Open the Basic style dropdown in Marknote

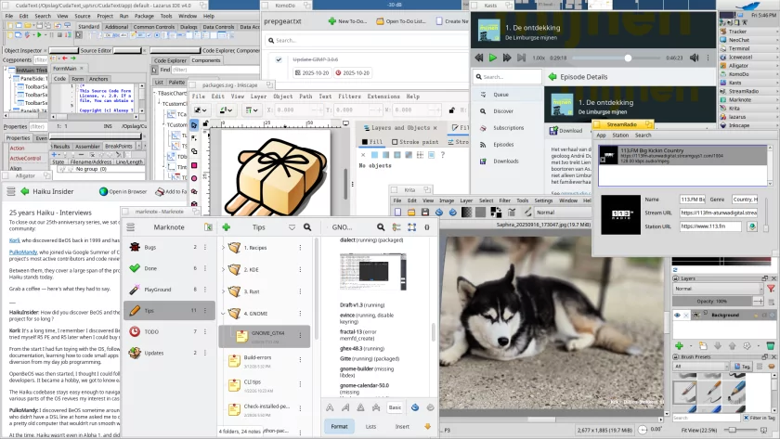coord(395,407)
